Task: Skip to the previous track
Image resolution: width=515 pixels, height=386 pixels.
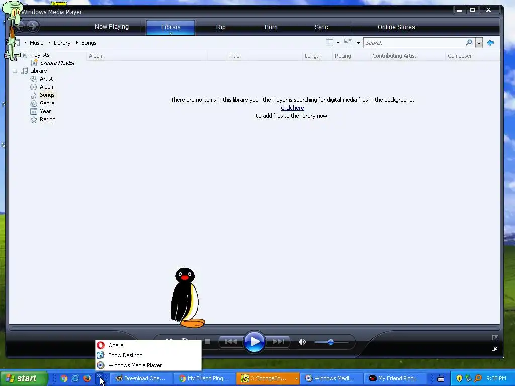Action: click(230, 342)
